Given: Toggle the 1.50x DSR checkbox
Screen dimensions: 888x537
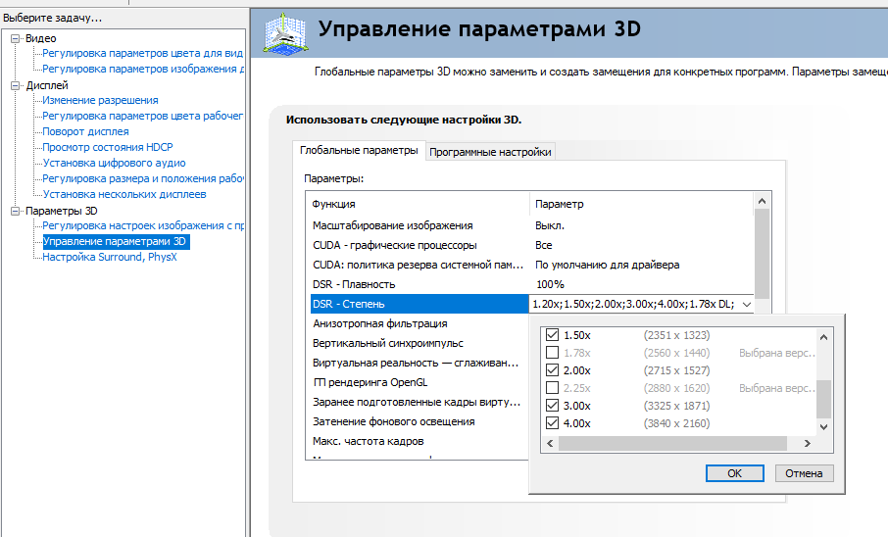Looking at the screenshot, I should (552, 335).
